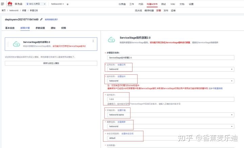The height and width of the screenshot is (148, 244).
Task: Focus the 步骤显示名称 input field
Action: [x=171, y=57]
